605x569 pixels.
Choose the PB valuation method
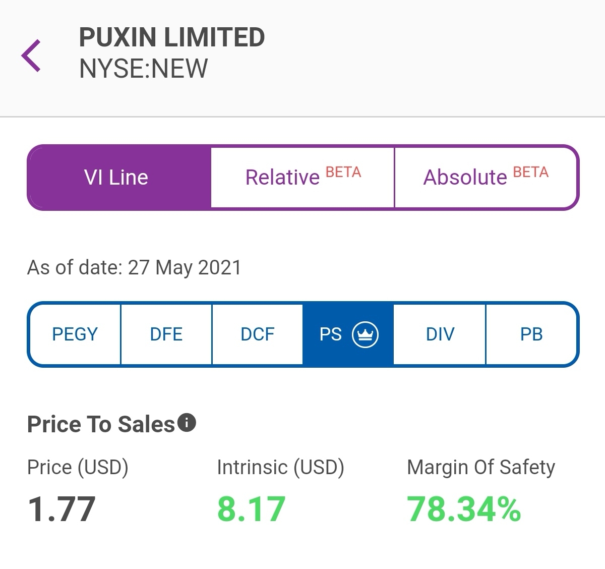tap(531, 334)
